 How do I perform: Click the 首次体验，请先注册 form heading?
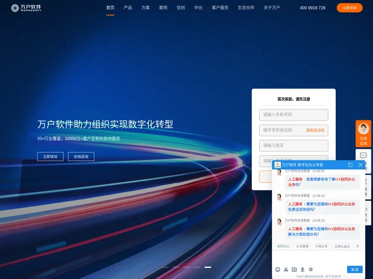pos(294,99)
